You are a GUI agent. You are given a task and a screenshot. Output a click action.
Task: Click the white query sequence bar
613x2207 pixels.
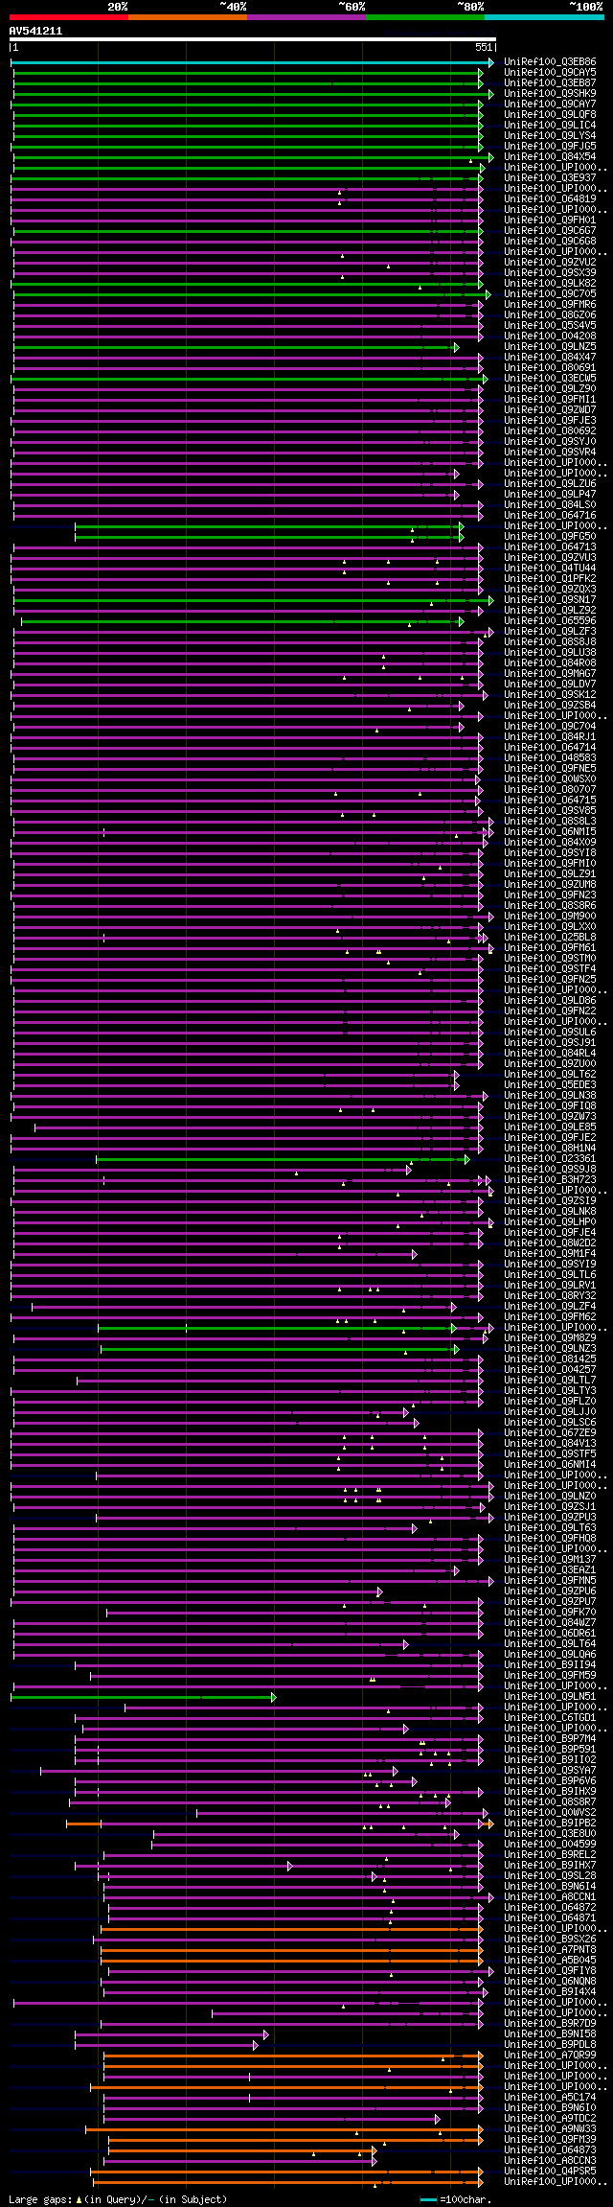point(253,39)
